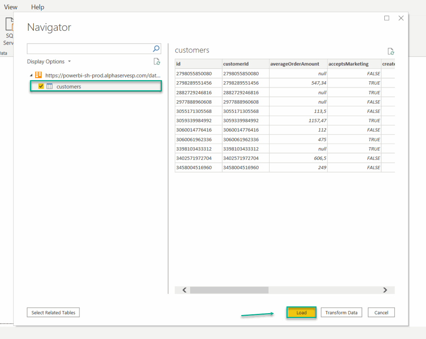
Task: Click the Transform Data button
Action: pyautogui.click(x=341, y=312)
